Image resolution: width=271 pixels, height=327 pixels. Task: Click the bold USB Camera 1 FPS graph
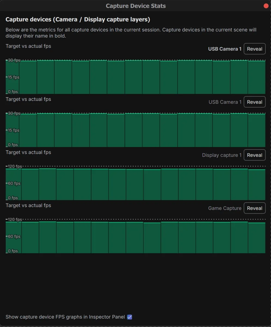135,77
